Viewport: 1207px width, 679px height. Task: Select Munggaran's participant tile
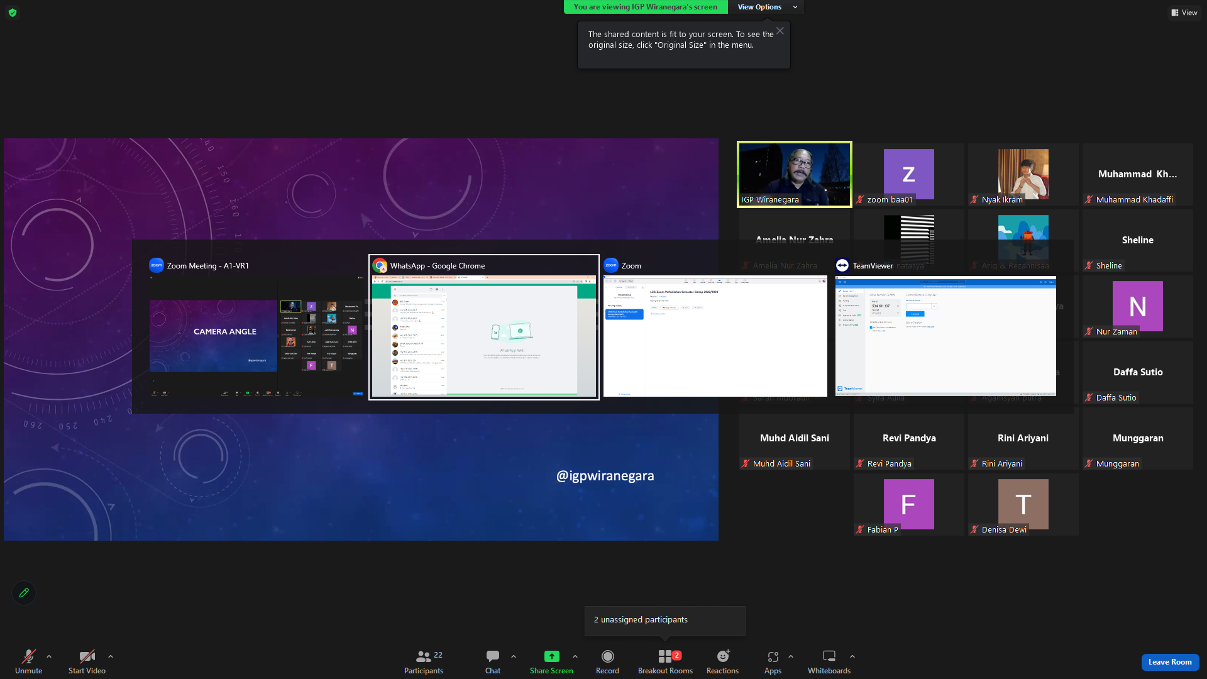[x=1138, y=438]
